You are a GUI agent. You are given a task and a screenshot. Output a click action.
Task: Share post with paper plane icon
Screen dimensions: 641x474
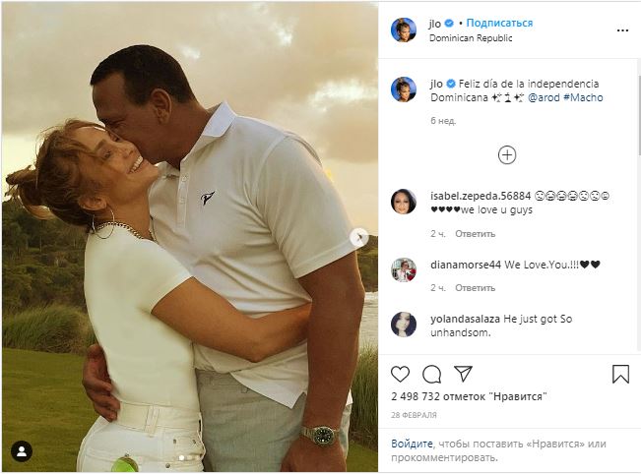(462, 375)
